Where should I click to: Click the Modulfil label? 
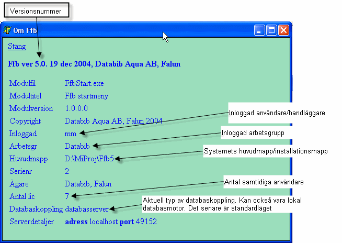pyautogui.click(x=22, y=83)
